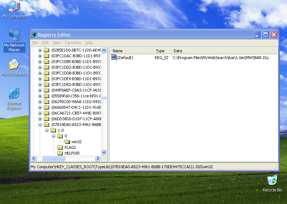
Task: Click the Data column header
Action: click(x=222, y=51)
